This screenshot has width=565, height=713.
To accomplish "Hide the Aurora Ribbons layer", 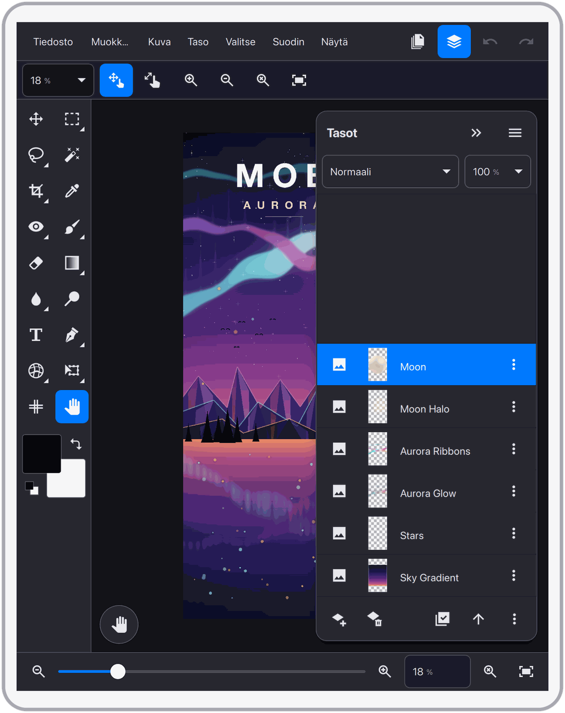I will [x=339, y=449].
